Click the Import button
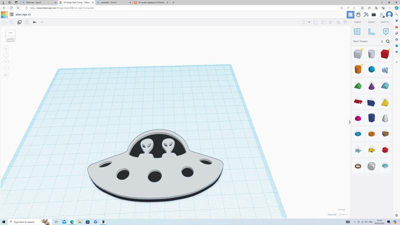The width and height of the screenshot is (400, 225). pyautogui.click(x=357, y=22)
